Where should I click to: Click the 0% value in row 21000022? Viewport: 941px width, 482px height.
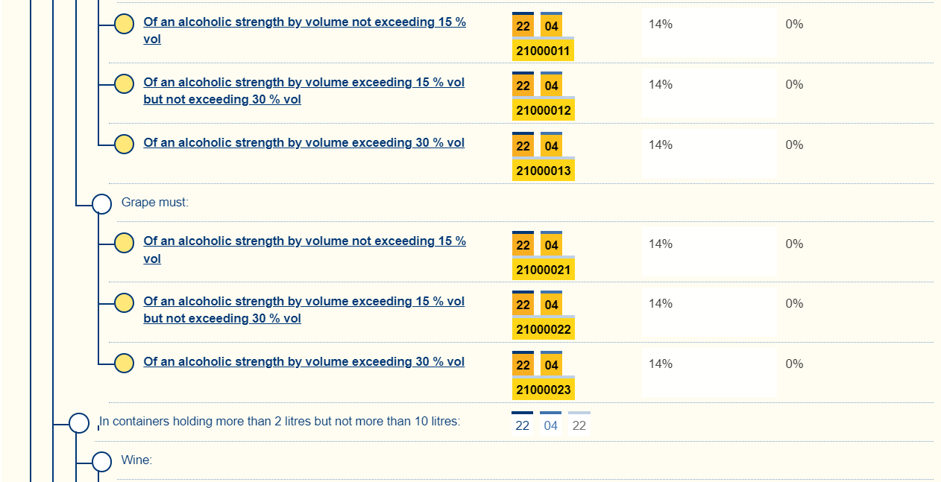(794, 303)
